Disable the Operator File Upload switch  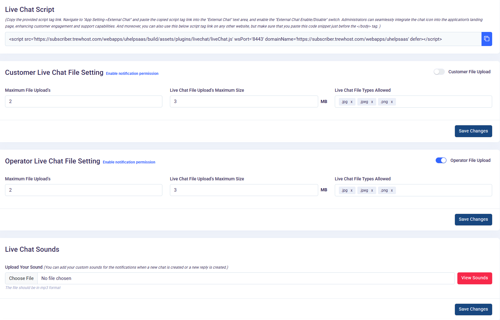click(441, 160)
